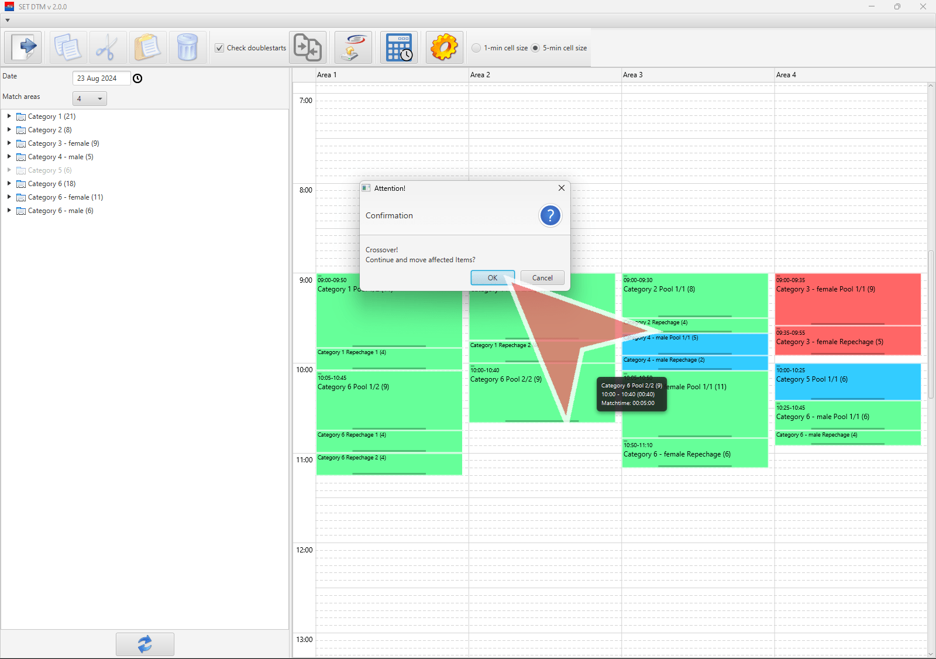The width and height of the screenshot is (936, 659).
Task: Click the copy documents toolbar icon
Action: 68,47
